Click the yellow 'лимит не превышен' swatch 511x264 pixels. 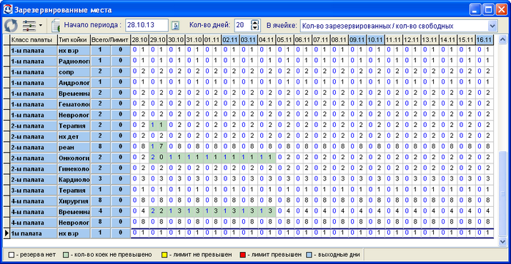[164, 255]
